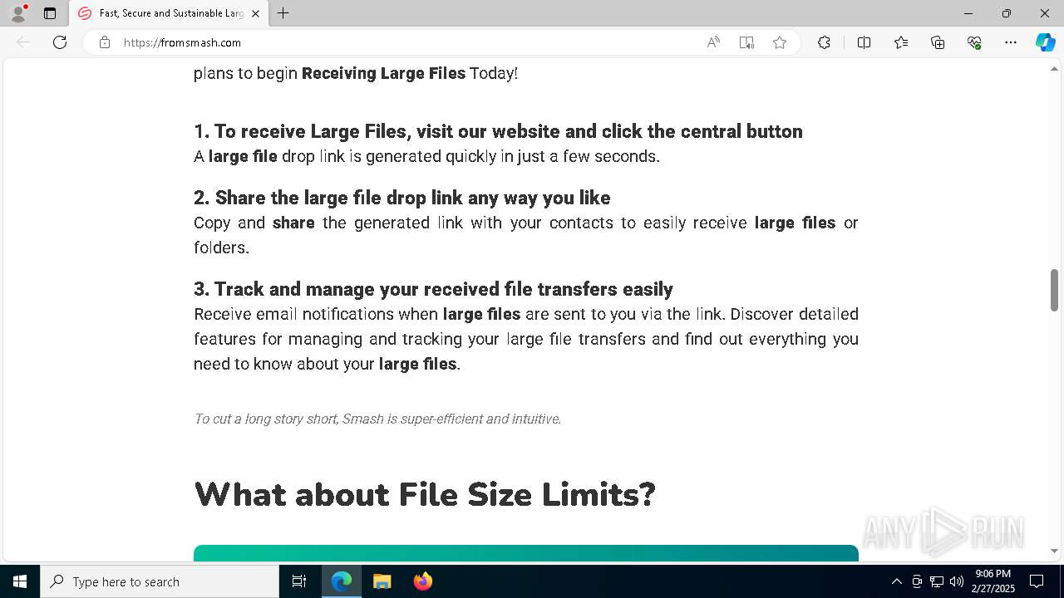Click heading 'What about File Size Limits?'

[x=425, y=494]
